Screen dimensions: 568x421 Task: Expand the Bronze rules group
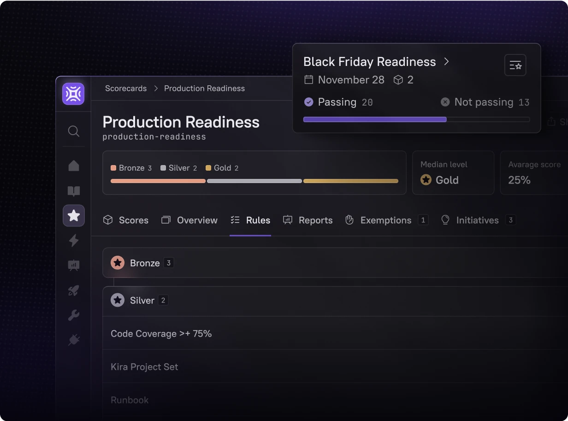click(335, 263)
